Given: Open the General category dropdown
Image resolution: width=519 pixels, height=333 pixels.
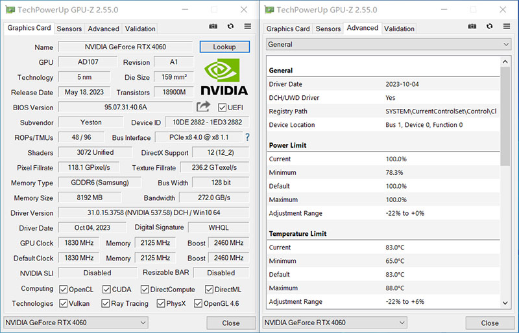Looking at the screenshot, I should (x=388, y=44).
